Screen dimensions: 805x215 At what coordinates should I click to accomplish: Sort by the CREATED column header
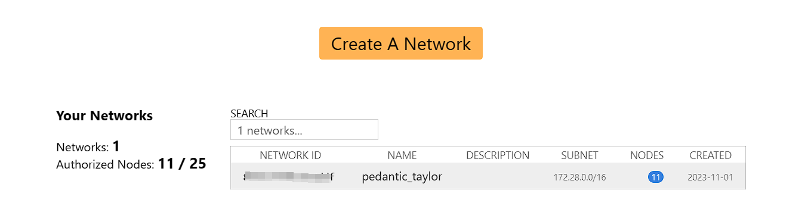tap(710, 155)
